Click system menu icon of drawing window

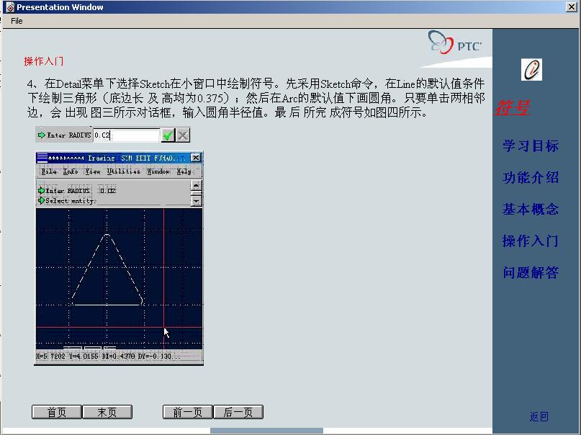(42, 158)
